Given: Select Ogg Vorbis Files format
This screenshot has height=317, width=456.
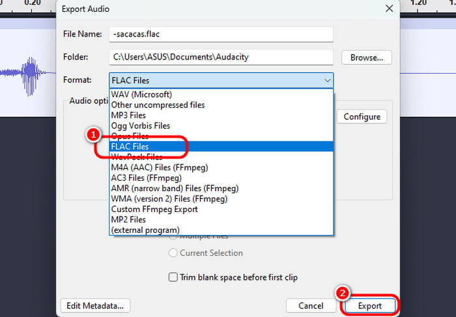Looking at the screenshot, I should (x=221, y=126).
